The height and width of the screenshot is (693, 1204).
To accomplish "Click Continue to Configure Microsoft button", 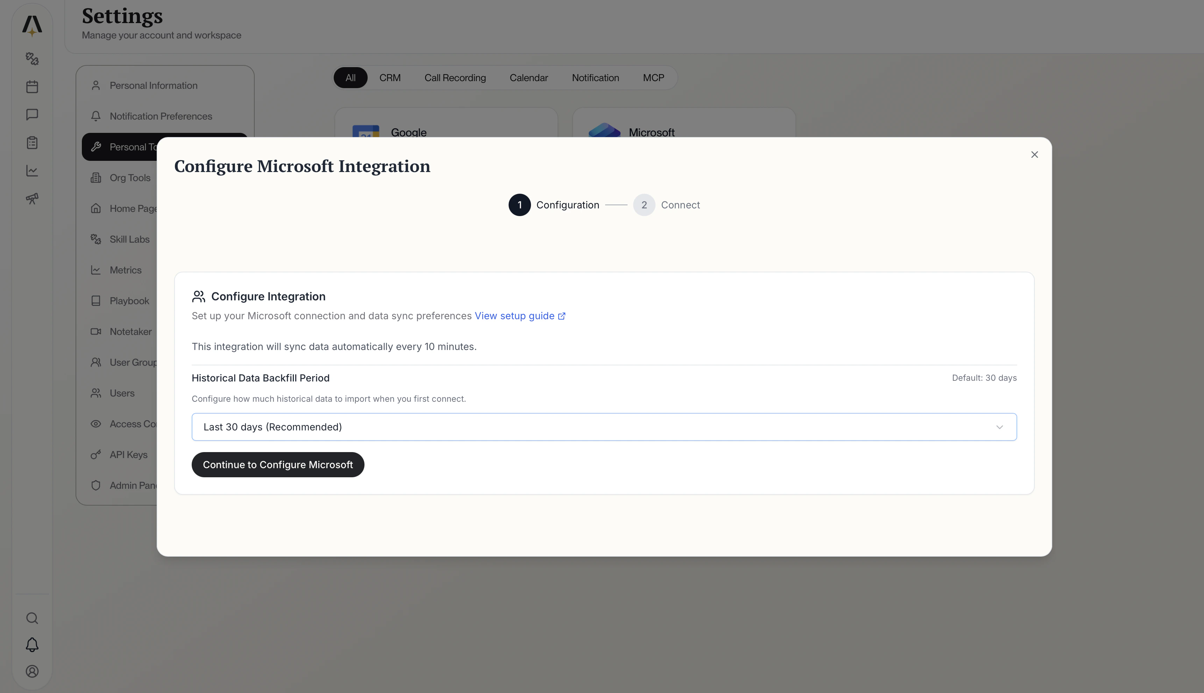I will click(277, 465).
